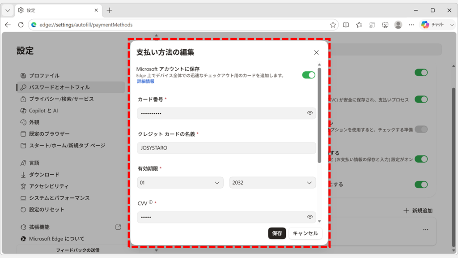This screenshot has width=458, height=258.
Task: Select Copilot と AI in the sidebar
Action: 71,111
